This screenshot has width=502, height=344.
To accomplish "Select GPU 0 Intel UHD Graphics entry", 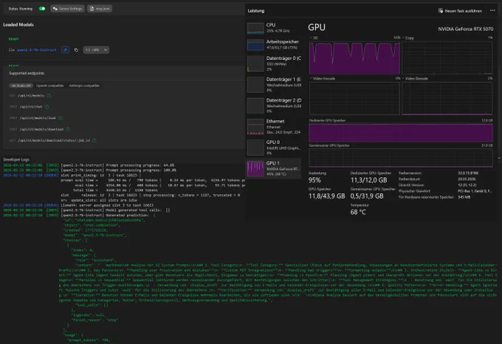I will (x=274, y=147).
